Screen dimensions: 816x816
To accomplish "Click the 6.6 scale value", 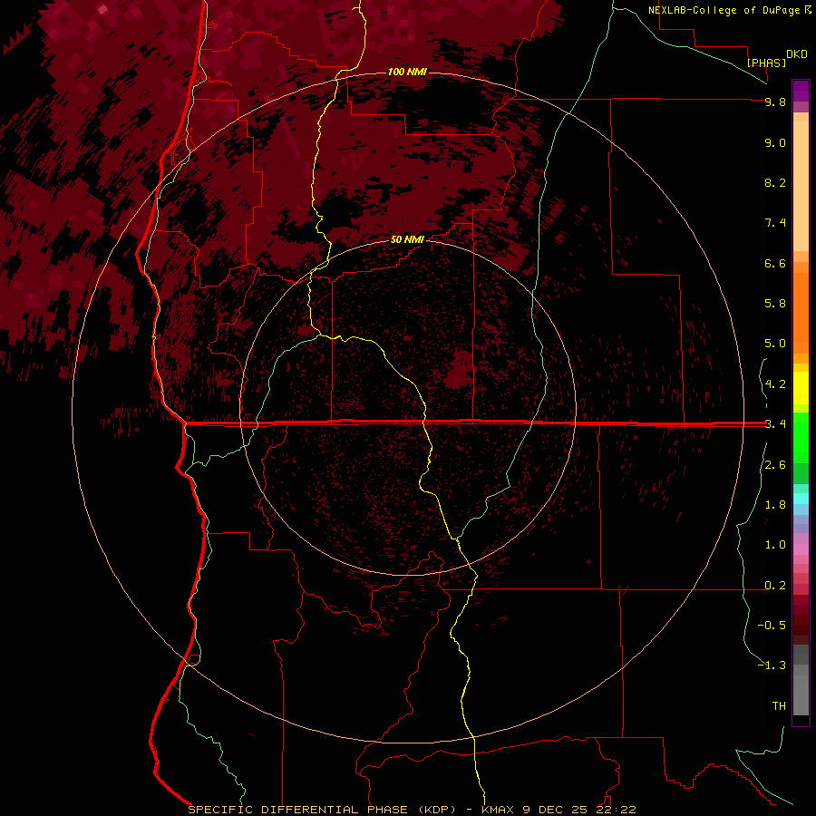I will tap(775, 263).
